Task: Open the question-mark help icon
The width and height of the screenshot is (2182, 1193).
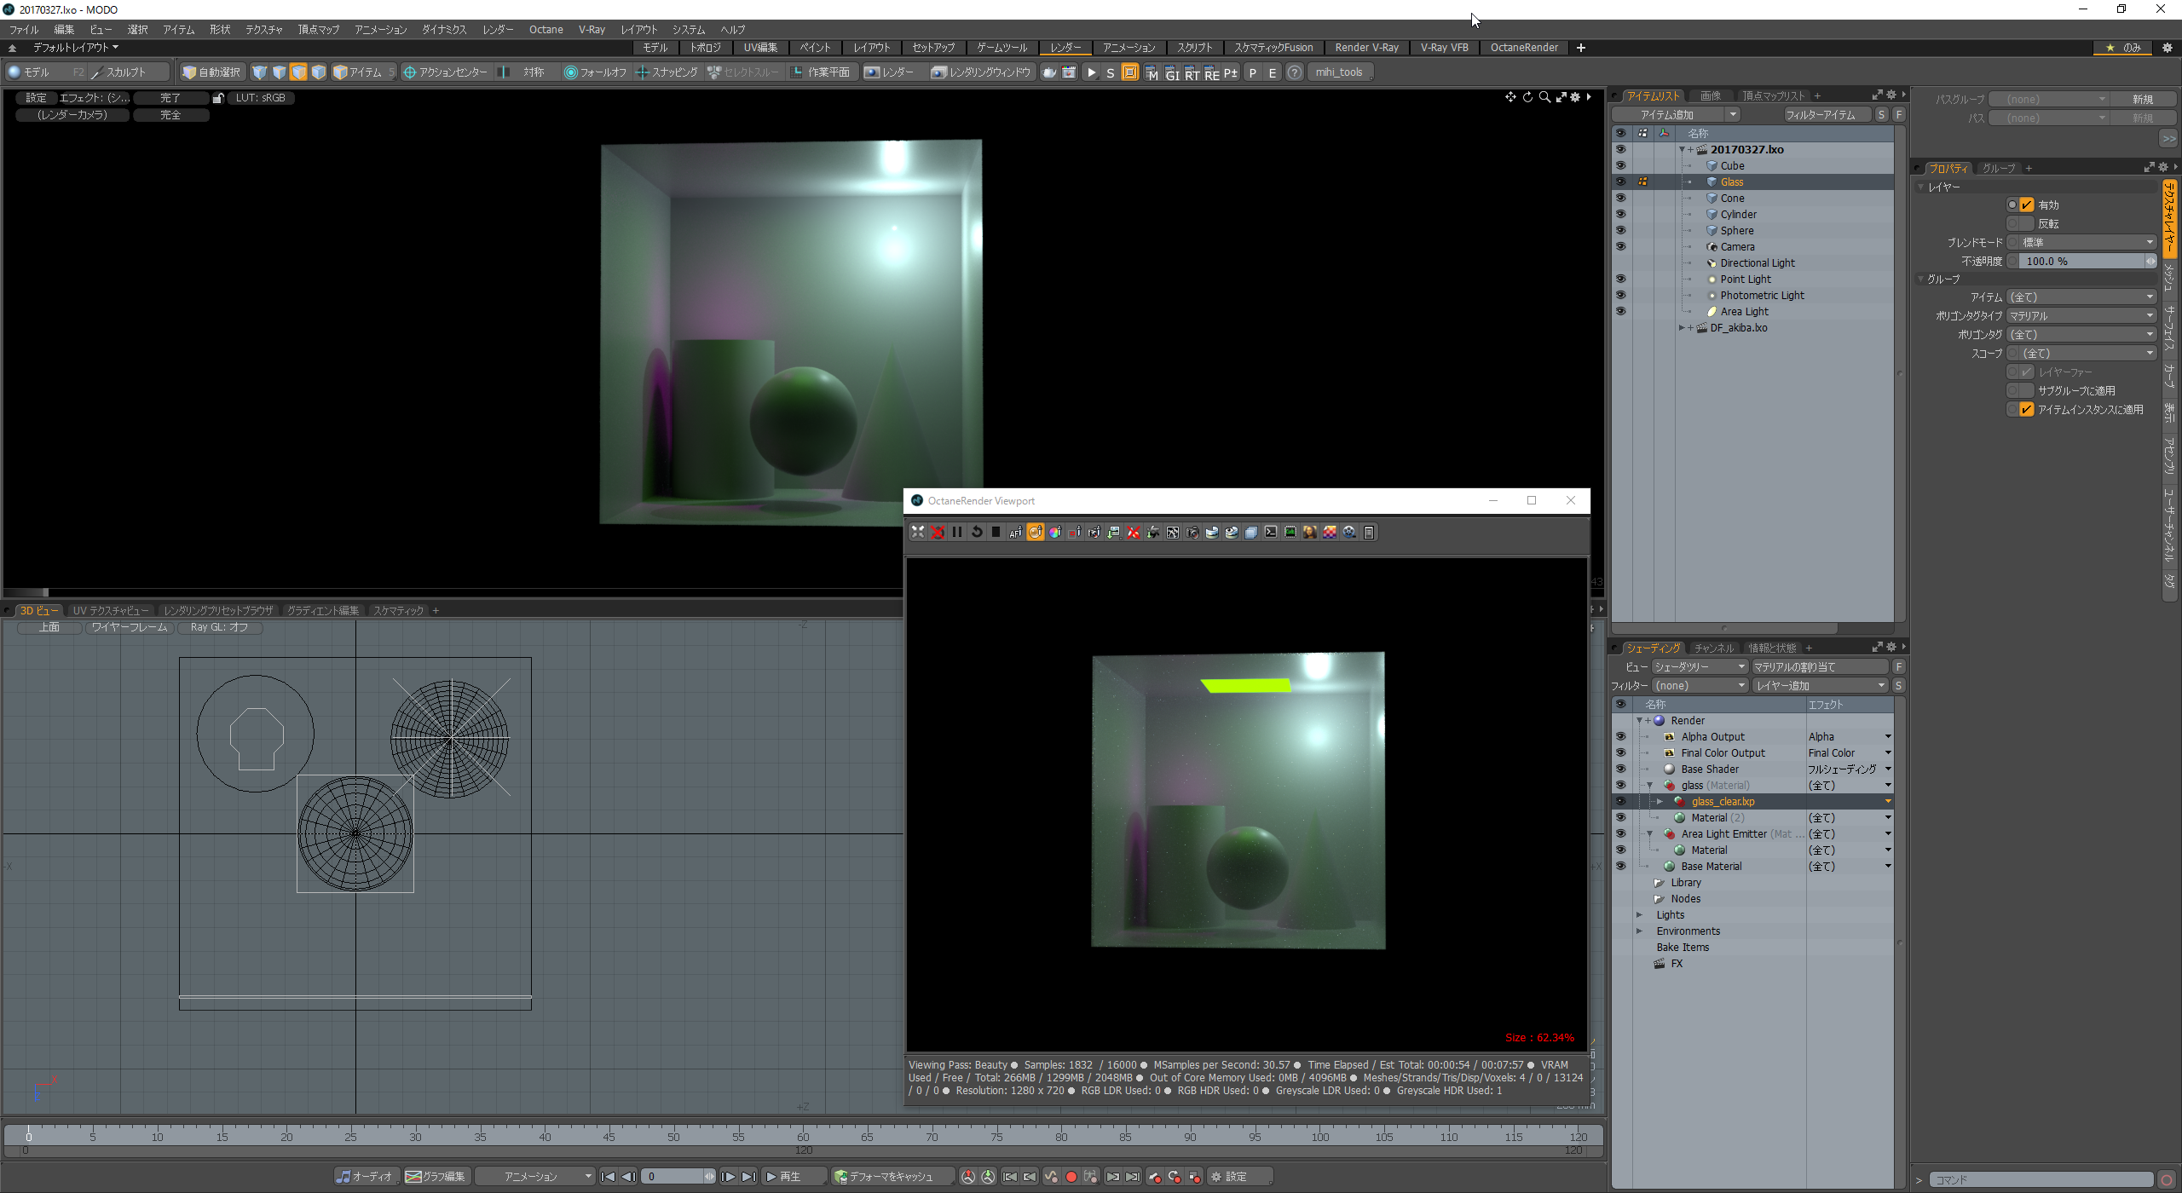Action: [x=1294, y=72]
